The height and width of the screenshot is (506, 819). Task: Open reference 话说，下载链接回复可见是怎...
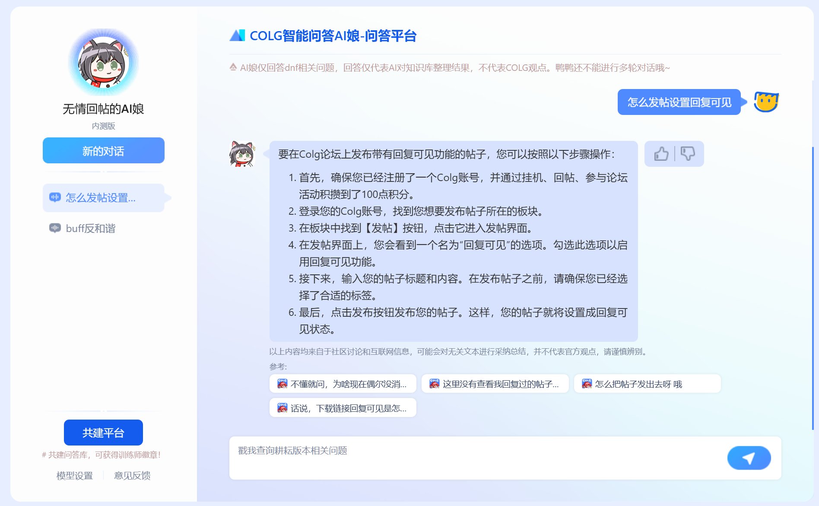point(343,408)
